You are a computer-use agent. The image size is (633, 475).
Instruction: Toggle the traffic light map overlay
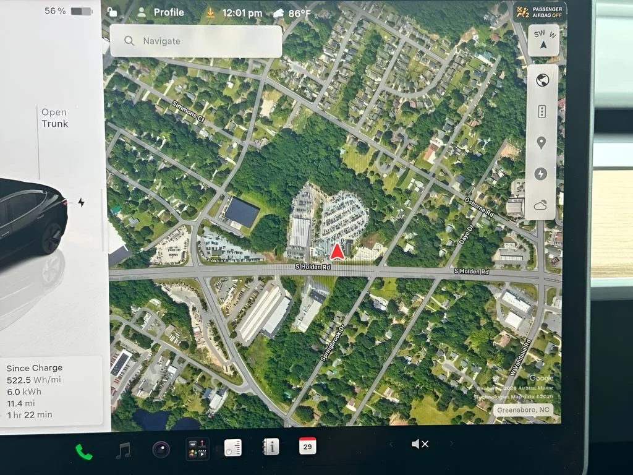pyautogui.click(x=542, y=111)
